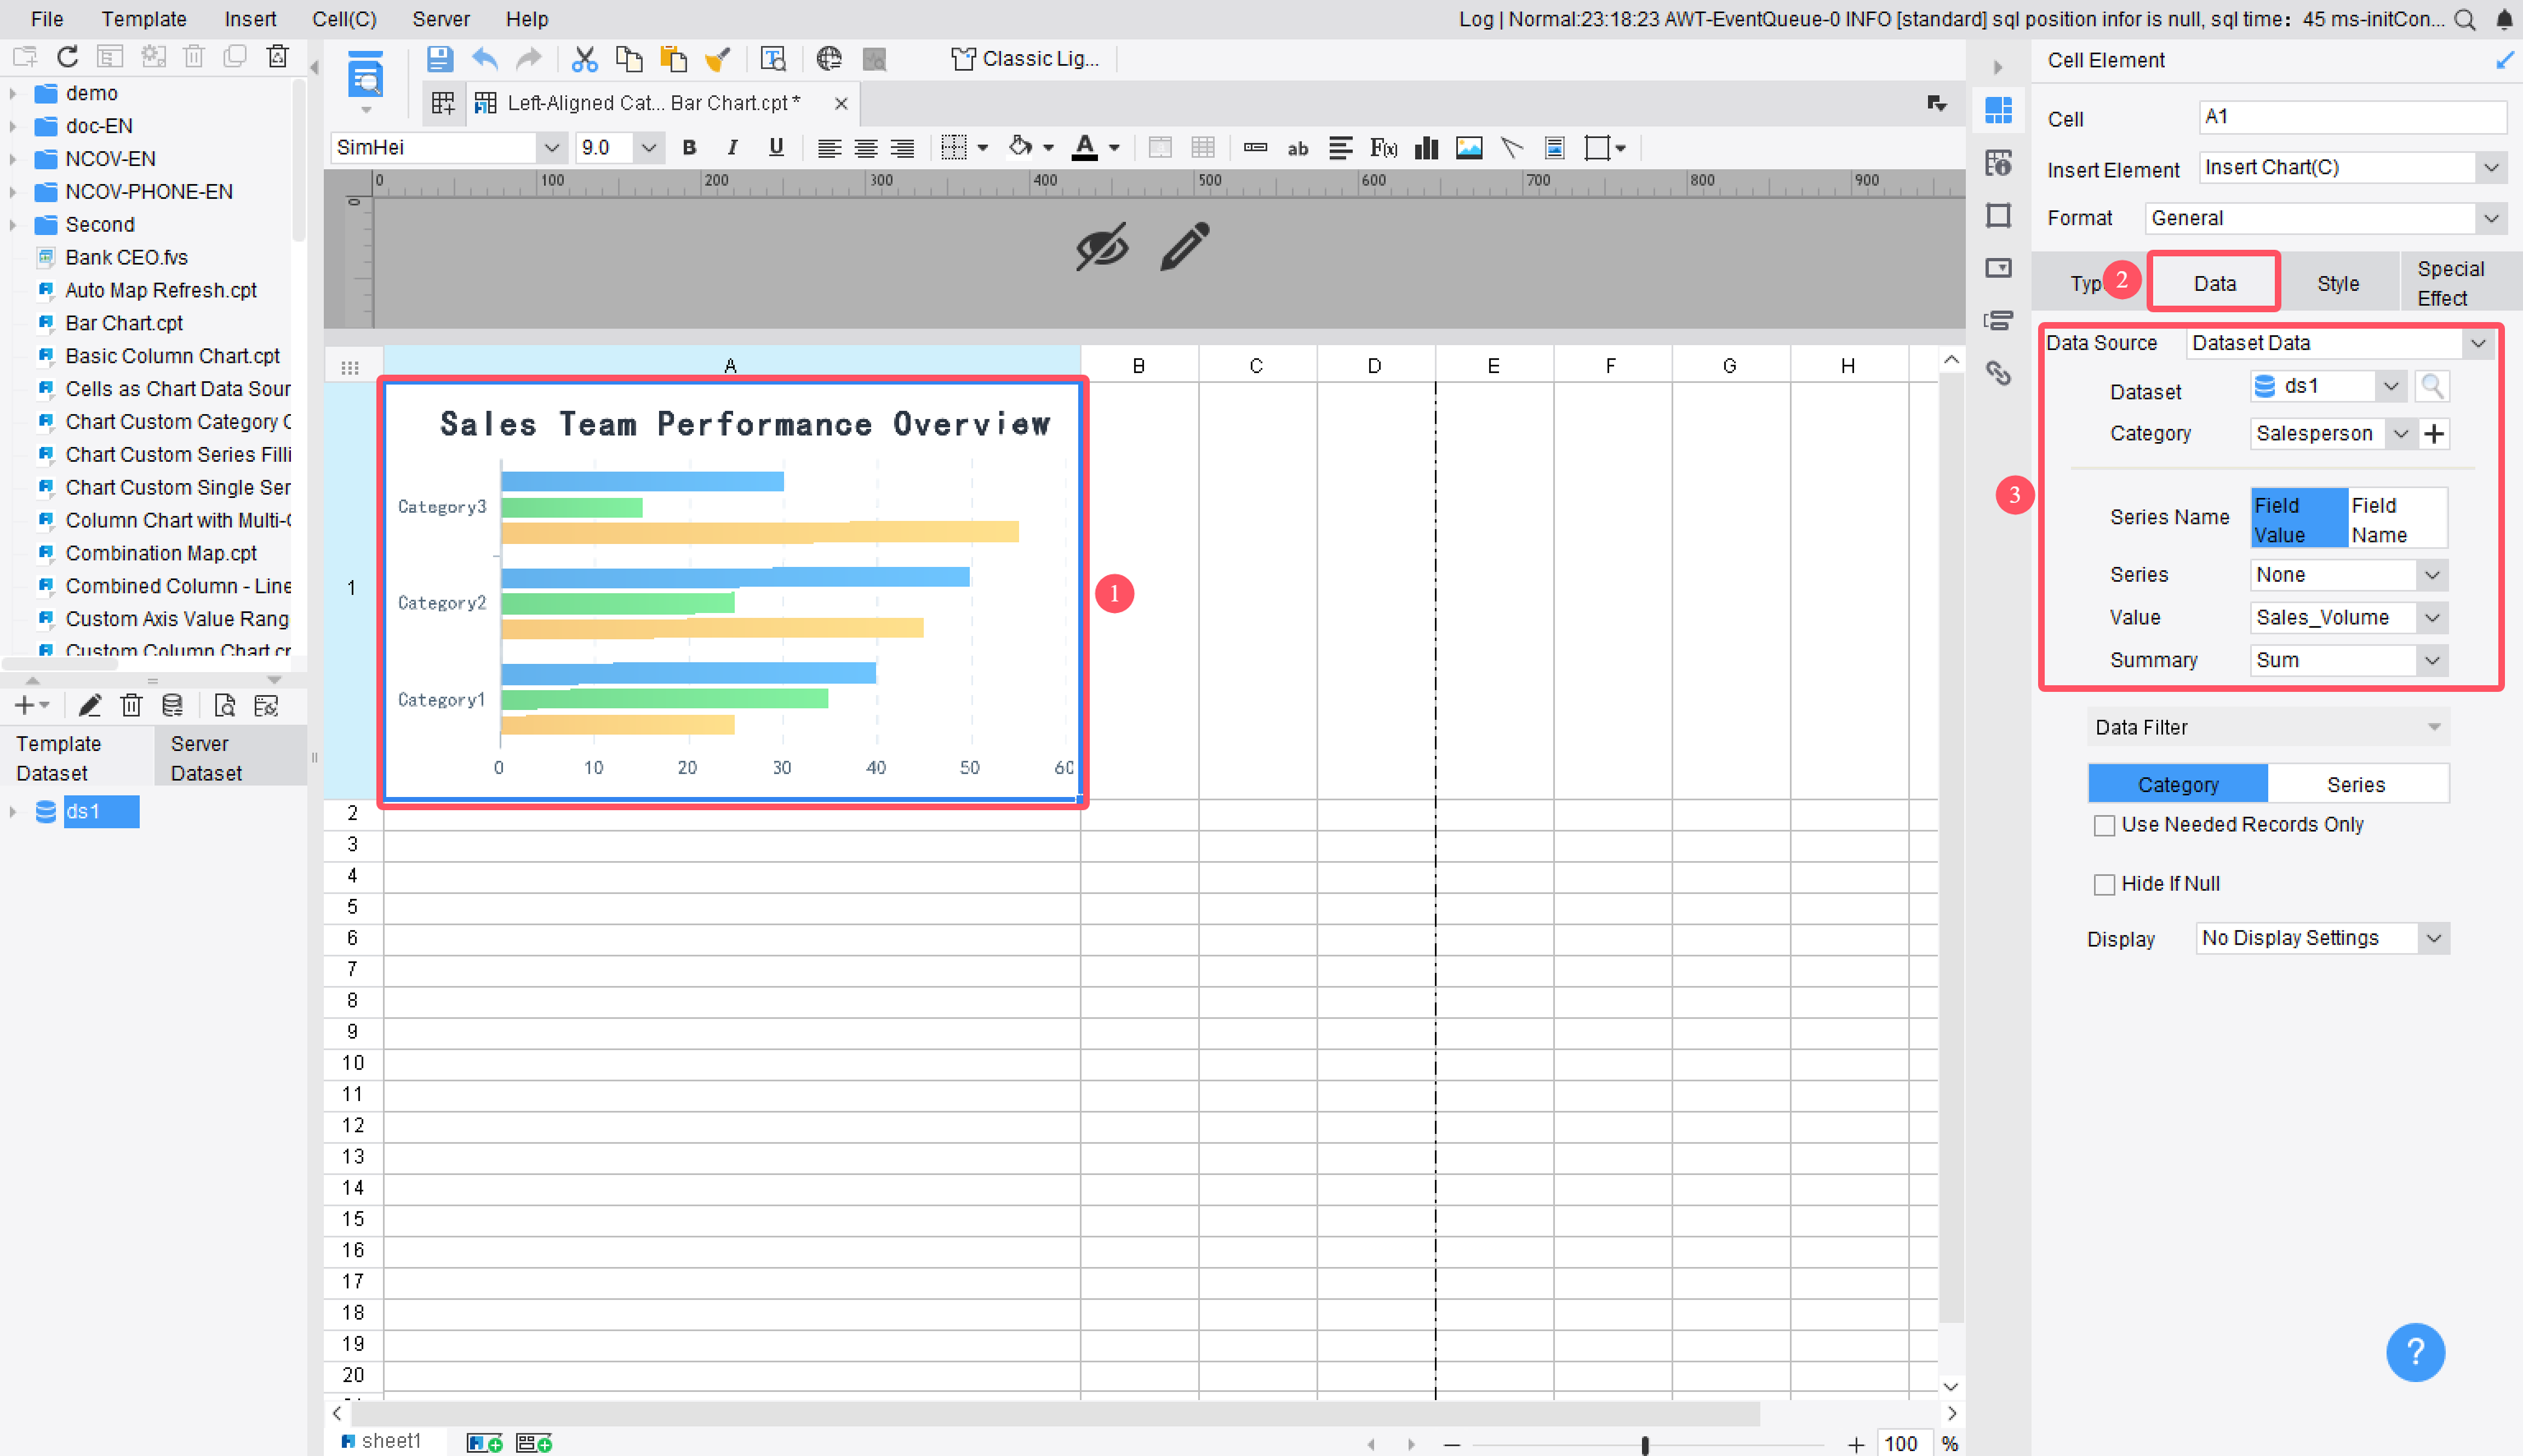Screen dimensions: 2523x1456
Task: Open the Template menu
Action: coord(144,19)
